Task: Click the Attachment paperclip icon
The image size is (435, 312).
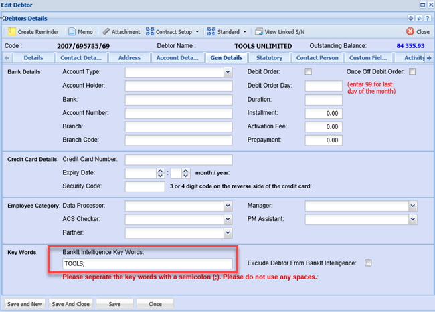Action: 106,31
